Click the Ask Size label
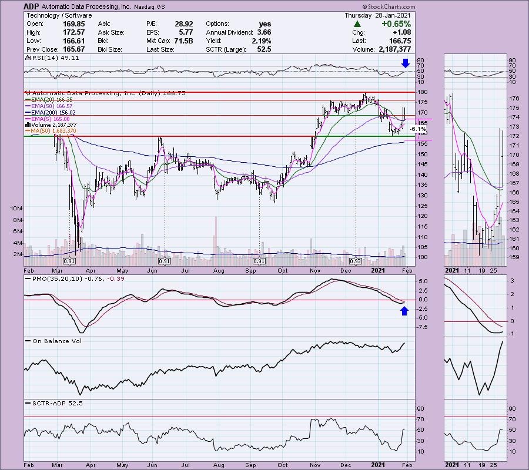This screenshot has width=529, height=470. pyautogui.click(x=111, y=32)
